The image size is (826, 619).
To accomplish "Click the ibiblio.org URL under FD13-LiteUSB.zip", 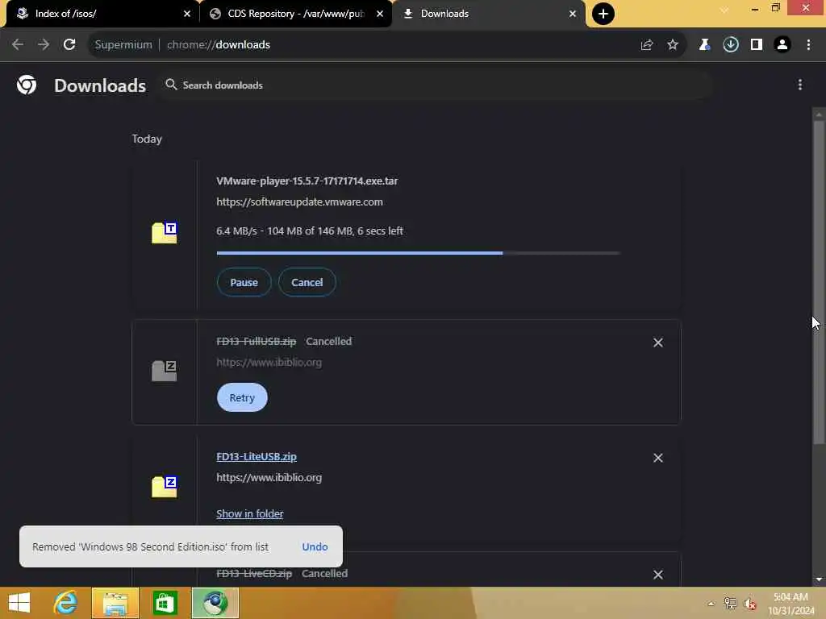I will 269,478.
